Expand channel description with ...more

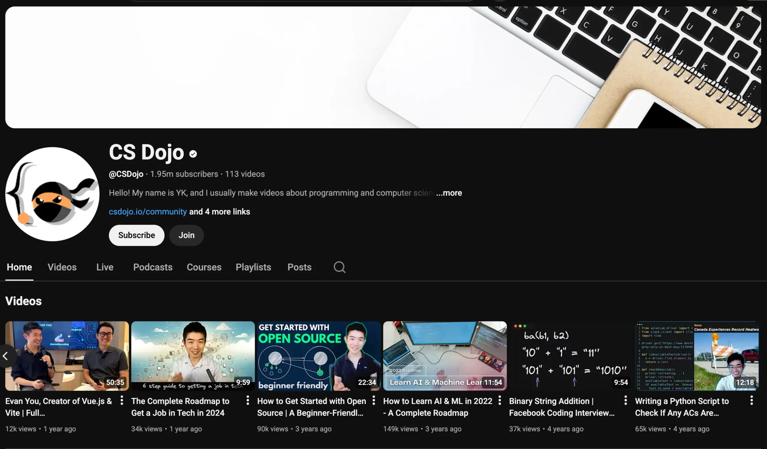(x=449, y=193)
